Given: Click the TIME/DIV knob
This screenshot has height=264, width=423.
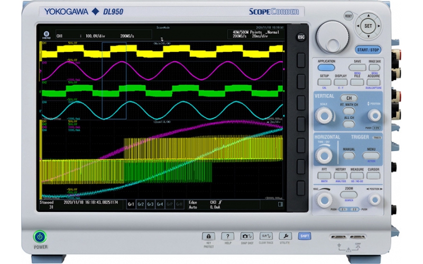Looking at the screenshot, I should tap(324, 155).
